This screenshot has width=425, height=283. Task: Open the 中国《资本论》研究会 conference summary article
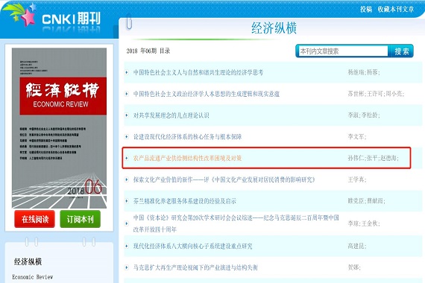coord(236,223)
